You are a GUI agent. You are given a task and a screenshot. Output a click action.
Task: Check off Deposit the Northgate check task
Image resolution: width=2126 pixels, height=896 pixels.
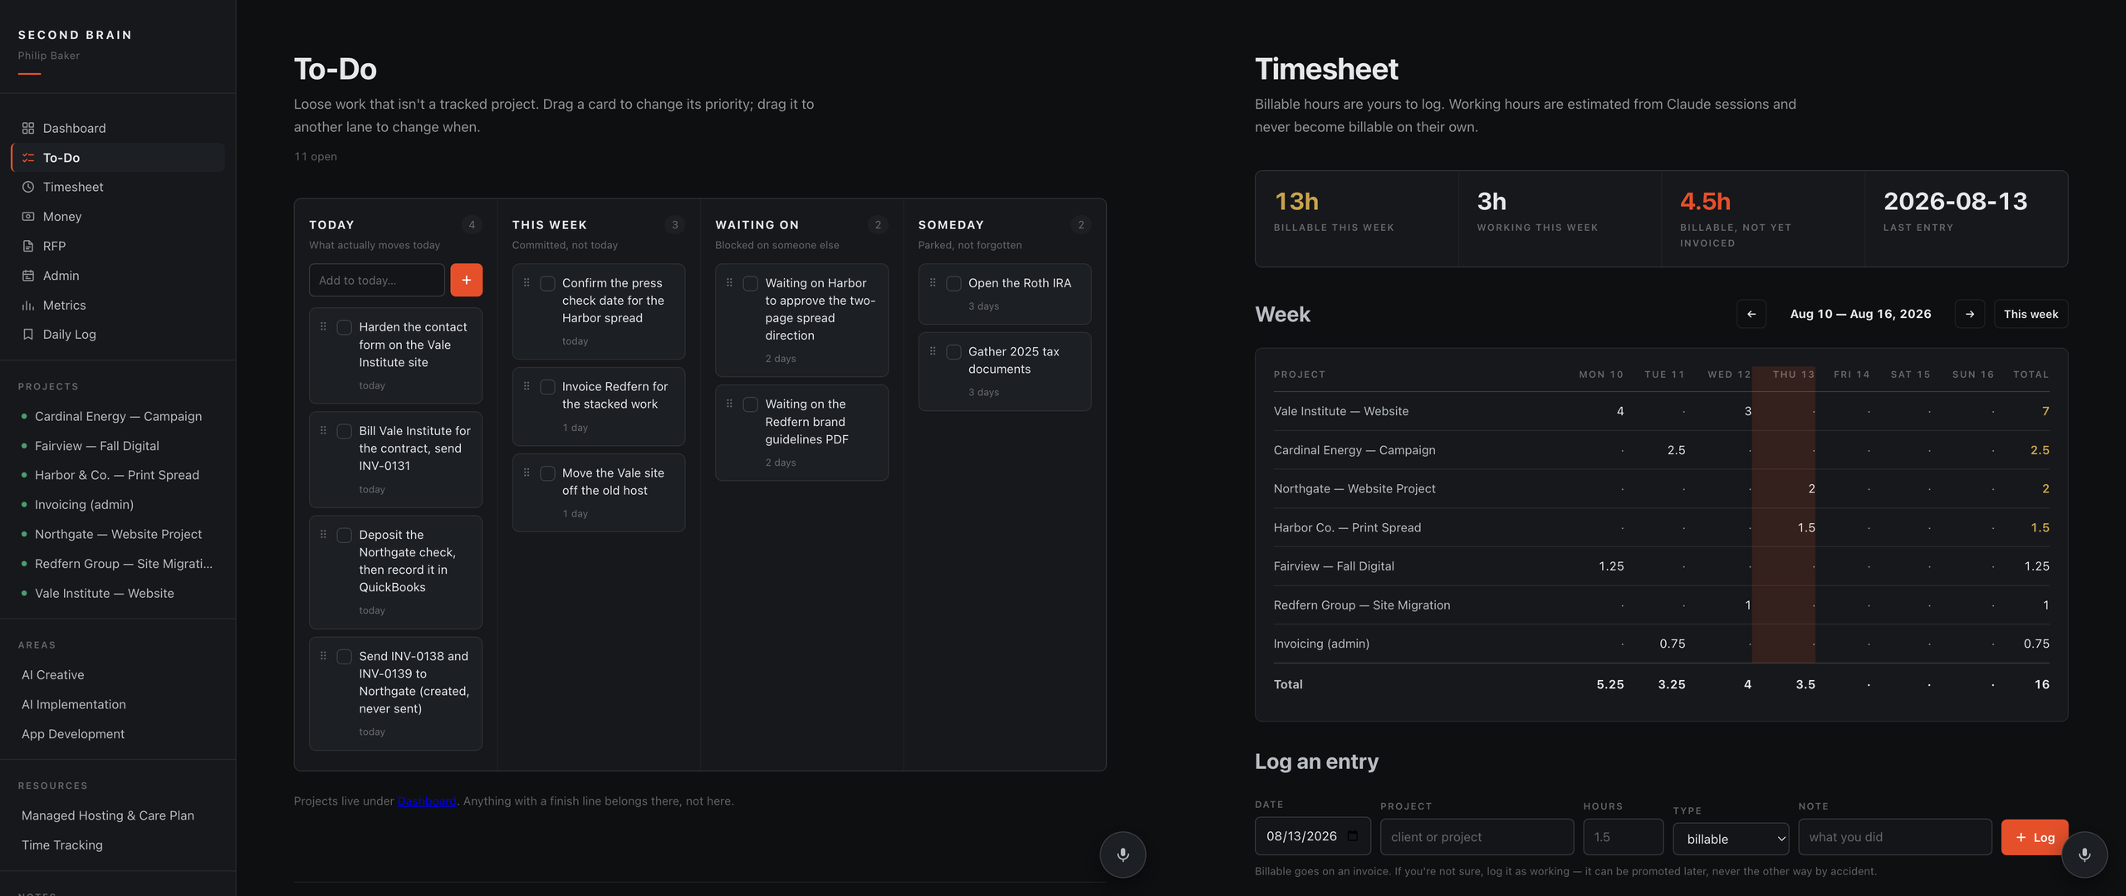[344, 536]
